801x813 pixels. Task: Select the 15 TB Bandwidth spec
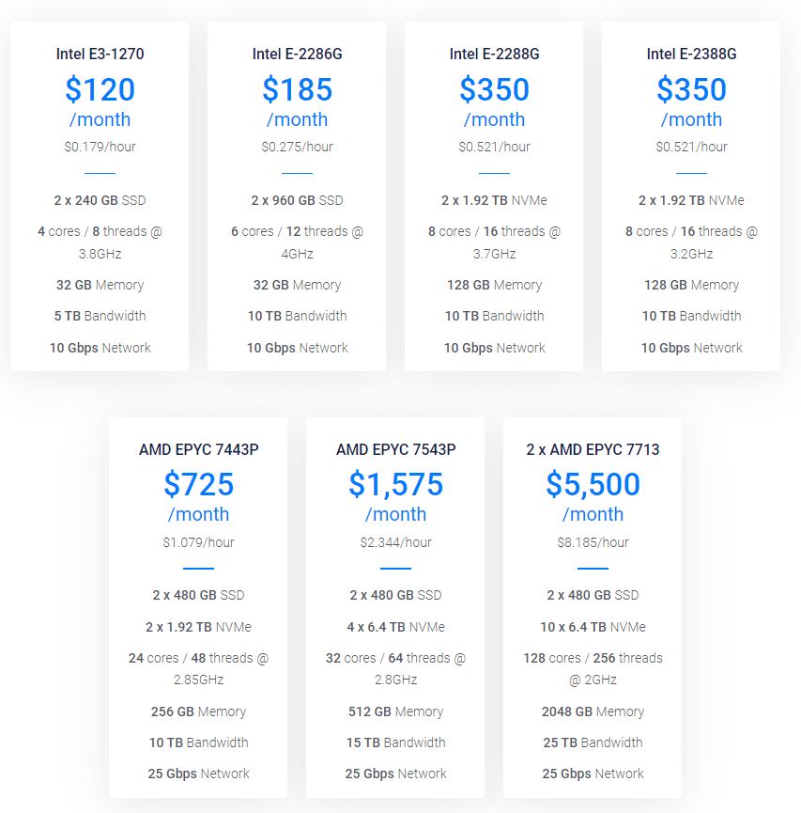[x=395, y=743]
